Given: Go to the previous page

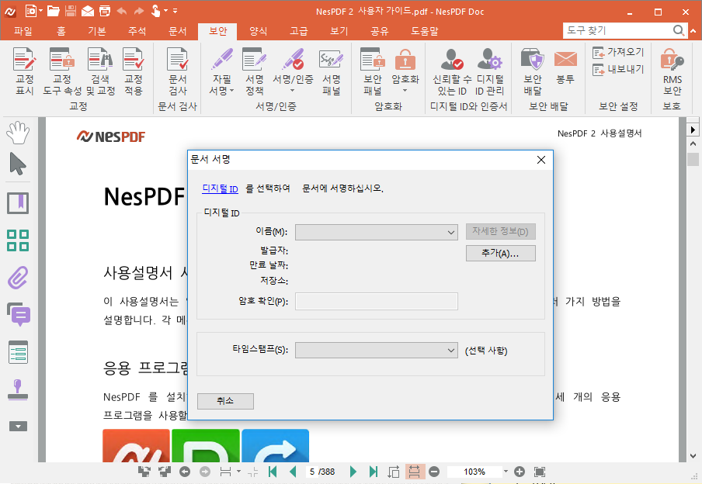Looking at the screenshot, I should [x=294, y=472].
